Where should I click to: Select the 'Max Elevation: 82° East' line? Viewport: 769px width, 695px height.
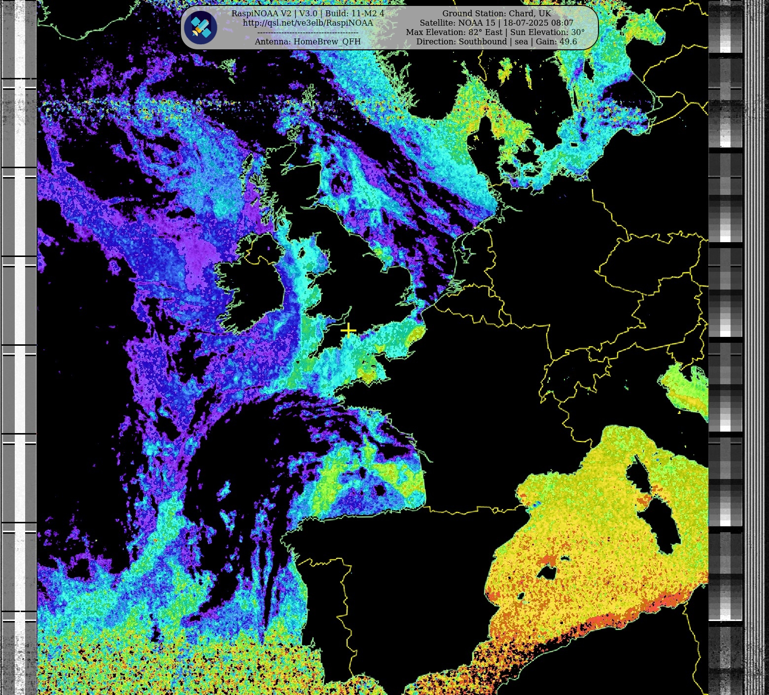coord(495,32)
